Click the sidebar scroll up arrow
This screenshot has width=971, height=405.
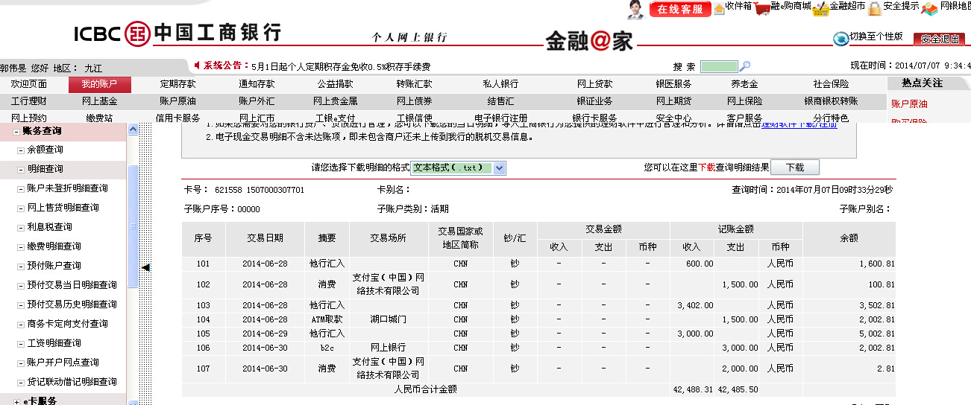pyautogui.click(x=133, y=130)
